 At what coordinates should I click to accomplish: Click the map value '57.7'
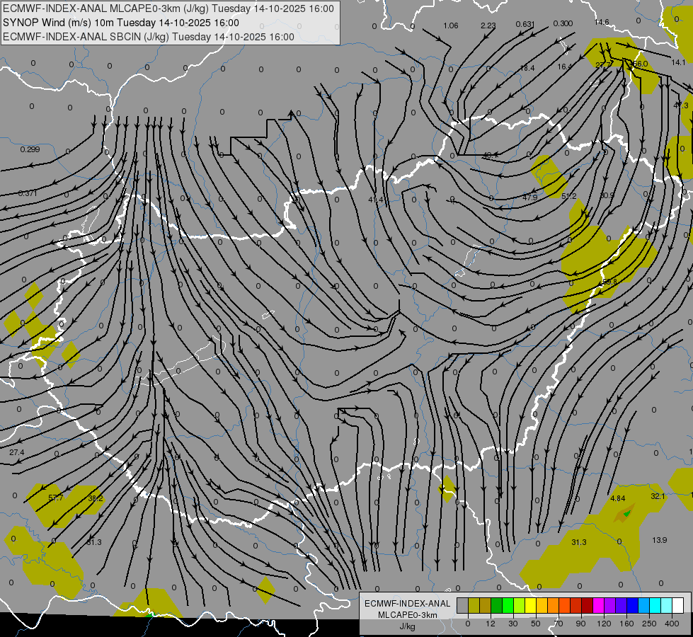coord(56,498)
